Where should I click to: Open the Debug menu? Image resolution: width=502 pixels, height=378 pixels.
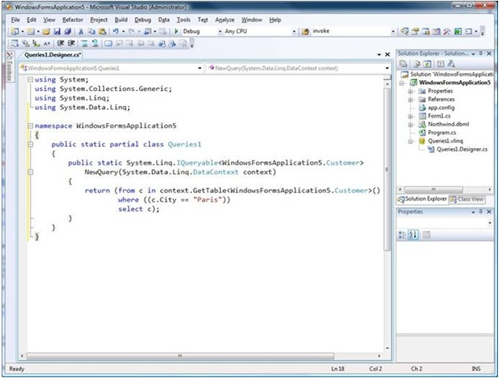(142, 20)
